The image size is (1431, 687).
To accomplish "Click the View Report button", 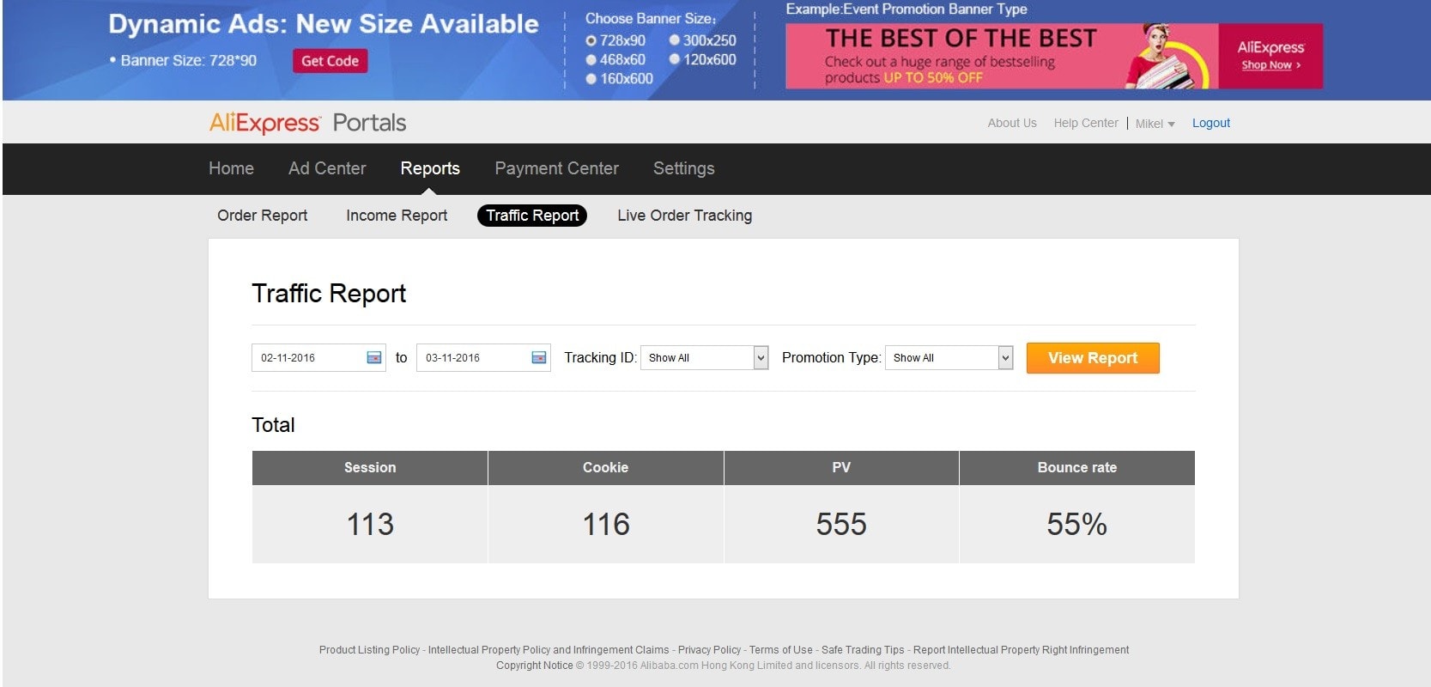I will (x=1093, y=358).
